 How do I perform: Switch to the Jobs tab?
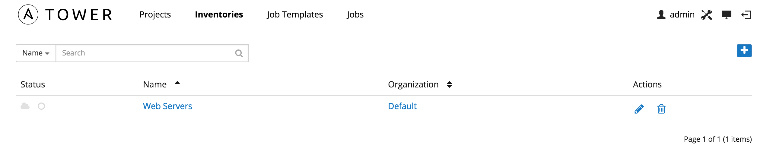(355, 14)
